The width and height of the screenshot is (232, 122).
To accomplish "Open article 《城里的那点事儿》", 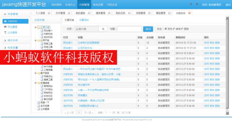I will 88,106.
